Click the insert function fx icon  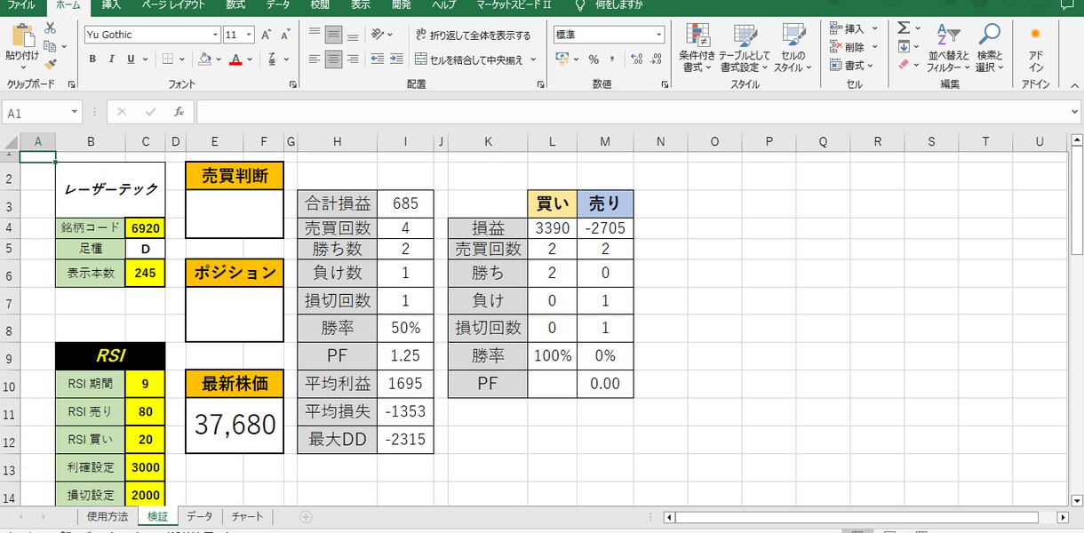click(179, 112)
